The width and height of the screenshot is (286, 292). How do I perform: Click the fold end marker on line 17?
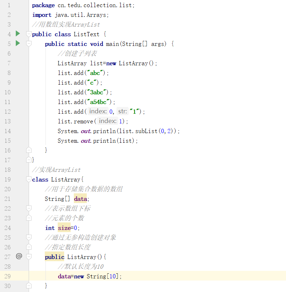[x=29, y=160]
